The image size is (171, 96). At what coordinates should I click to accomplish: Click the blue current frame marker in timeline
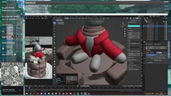[x=29, y=88]
